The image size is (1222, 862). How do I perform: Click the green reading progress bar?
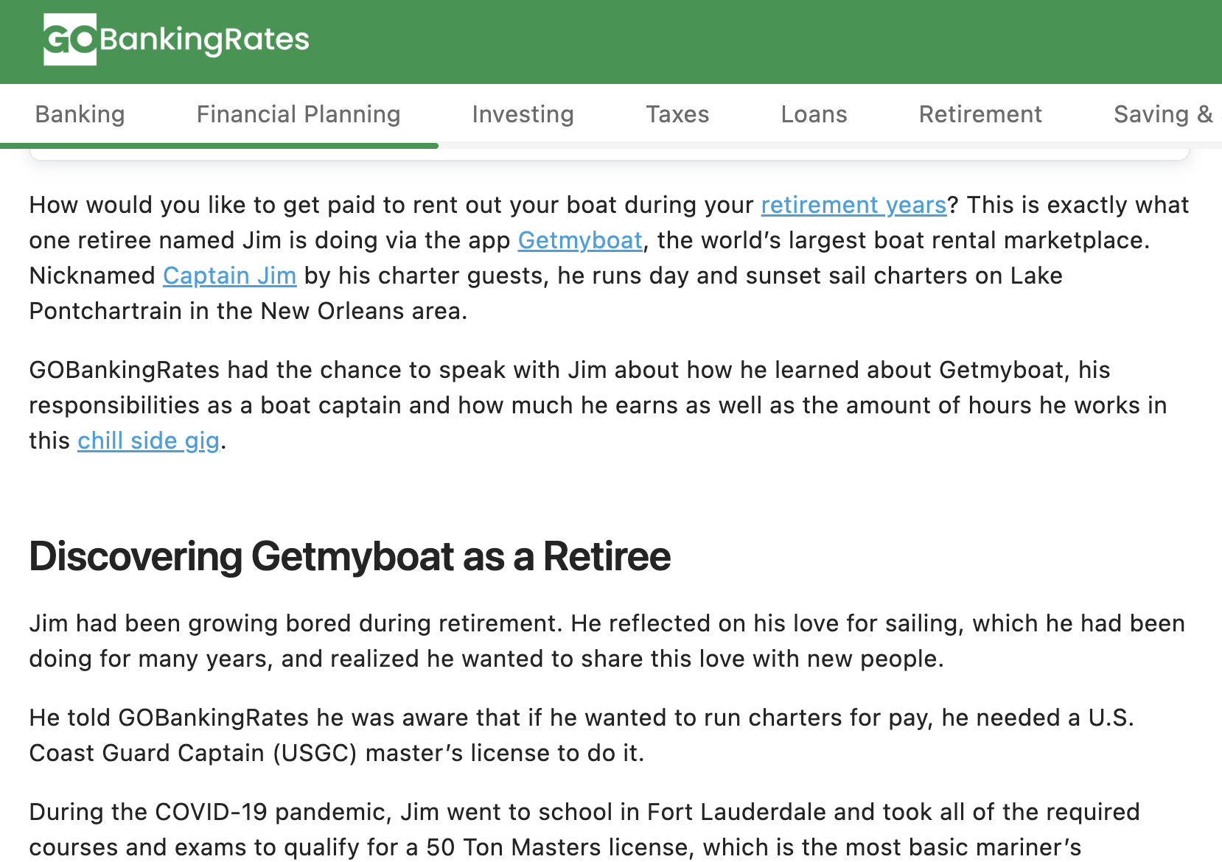[x=219, y=146]
